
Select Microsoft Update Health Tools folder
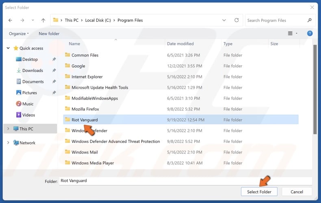click(181, 88)
